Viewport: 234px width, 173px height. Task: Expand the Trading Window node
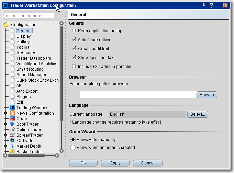click(6, 107)
